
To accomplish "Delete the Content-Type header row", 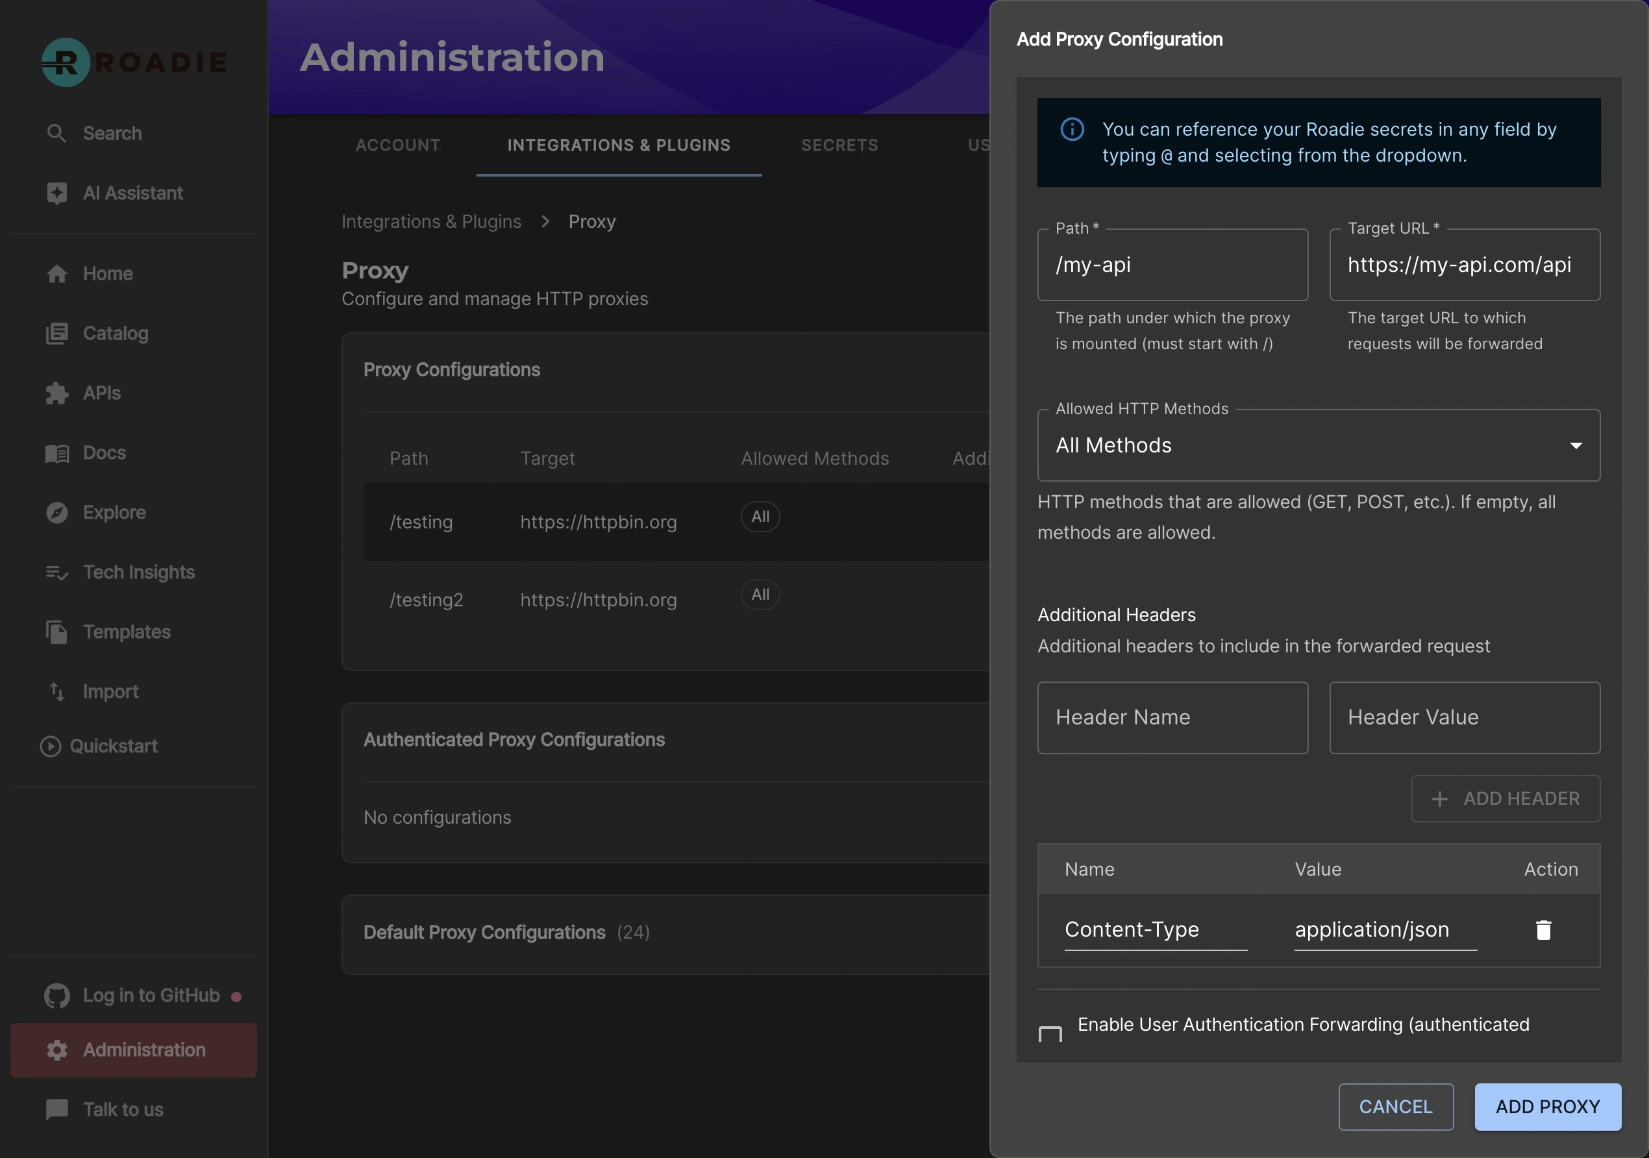I will [1543, 930].
